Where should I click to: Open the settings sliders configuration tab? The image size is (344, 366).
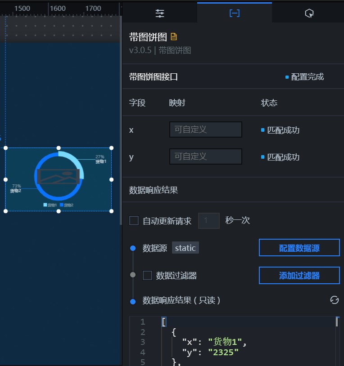point(160,13)
